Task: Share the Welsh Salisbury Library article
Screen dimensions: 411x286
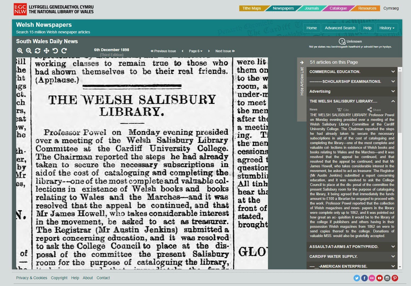Action: pos(374,110)
